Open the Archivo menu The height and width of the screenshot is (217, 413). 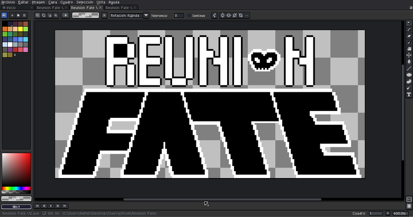(x=8, y=2)
